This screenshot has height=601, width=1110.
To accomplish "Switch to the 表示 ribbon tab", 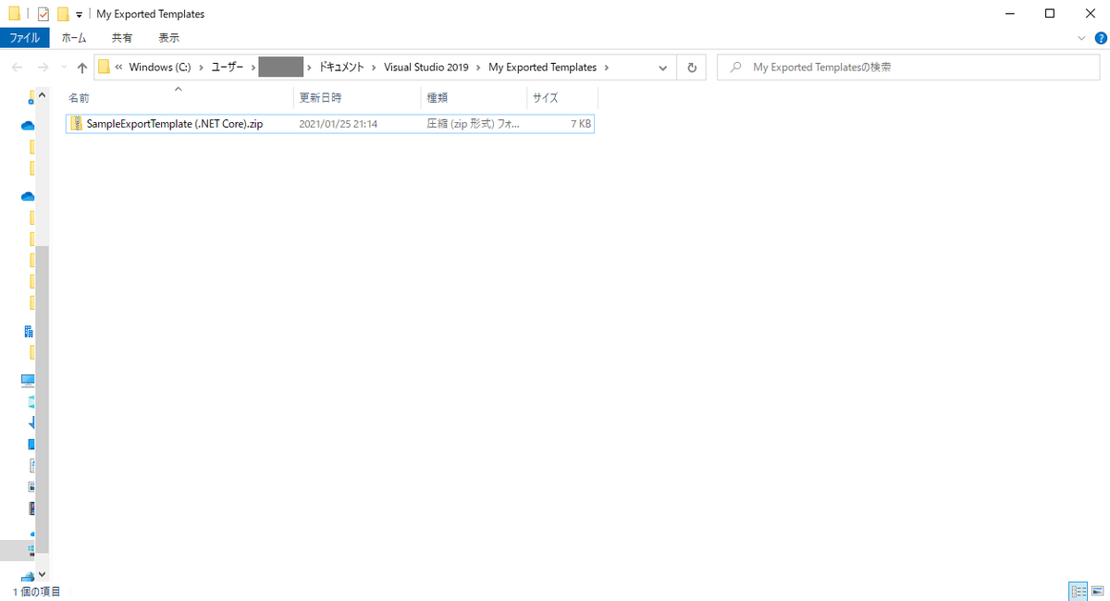I will [169, 38].
